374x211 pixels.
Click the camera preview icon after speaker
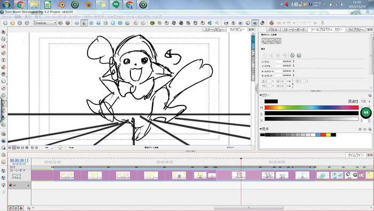pyautogui.click(x=262, y=23)
